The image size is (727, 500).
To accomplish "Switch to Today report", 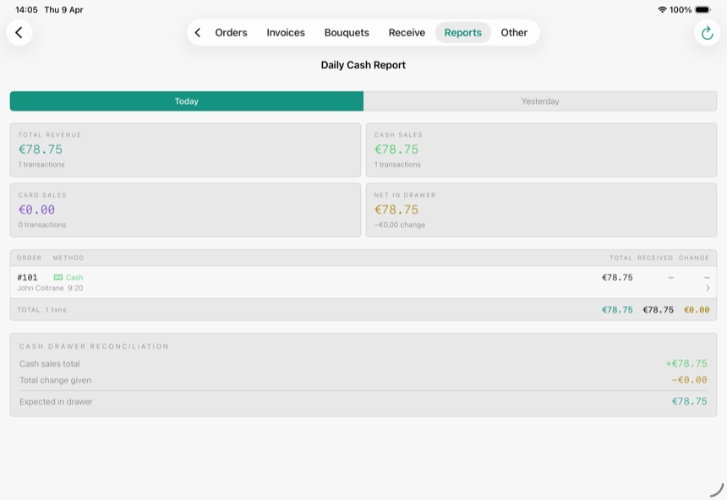I will click(x=186, y=101).
